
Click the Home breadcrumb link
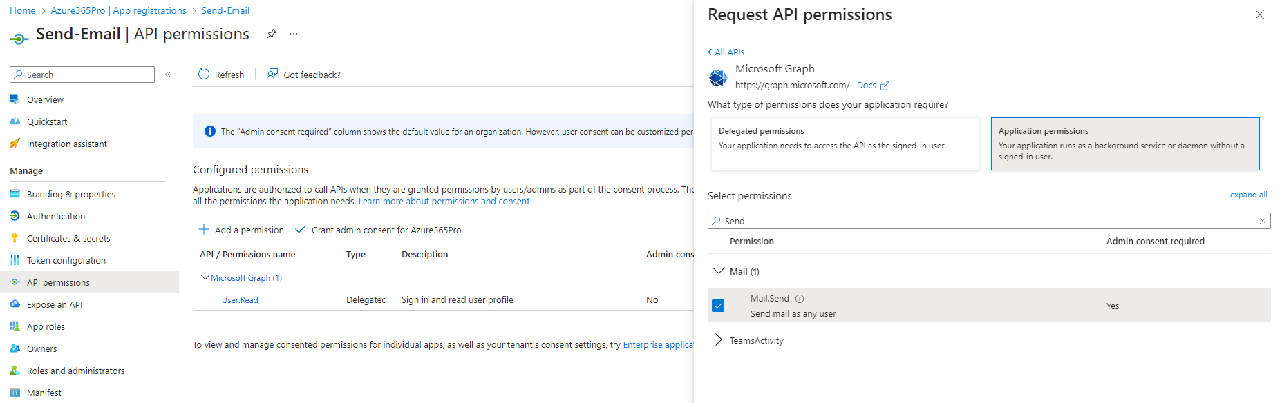pos(23,10)
